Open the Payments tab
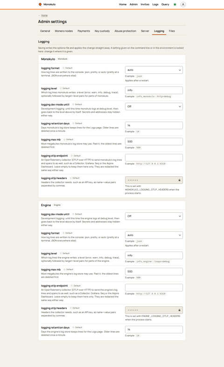Screen dimensions: 224x367 (x=84, y=31)
